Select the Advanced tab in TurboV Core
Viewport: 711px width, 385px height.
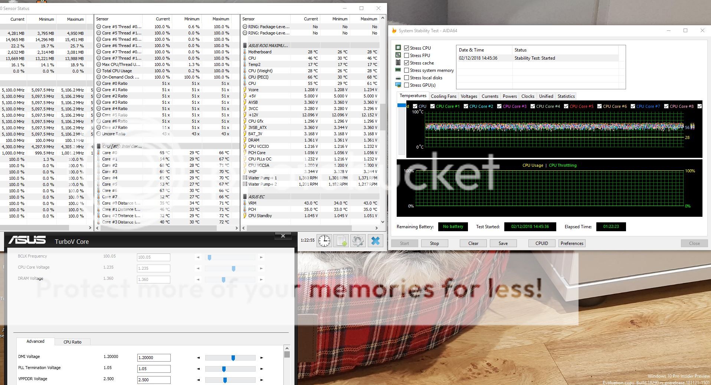[35, 341]
